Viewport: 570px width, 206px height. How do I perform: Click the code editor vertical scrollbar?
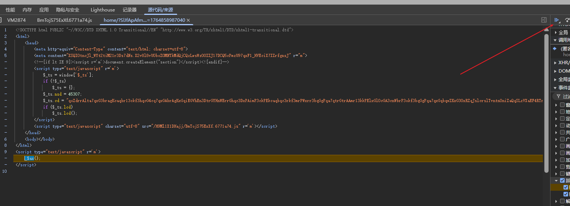point(547,103)
